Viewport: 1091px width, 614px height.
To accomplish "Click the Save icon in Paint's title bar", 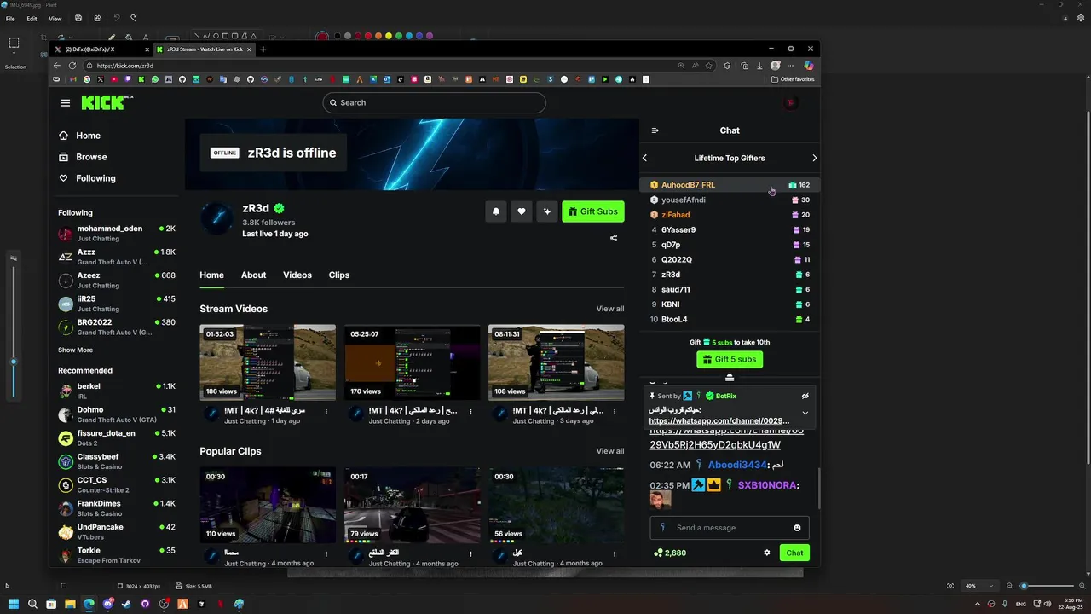I will [x=78, y=18].
